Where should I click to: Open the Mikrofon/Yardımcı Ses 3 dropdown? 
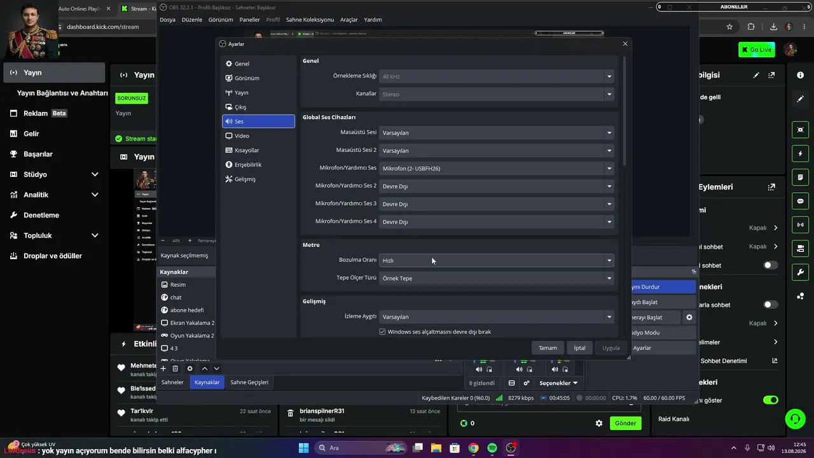[497, 204]
